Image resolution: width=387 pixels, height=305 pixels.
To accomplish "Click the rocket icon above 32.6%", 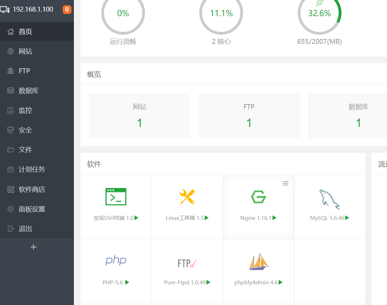I will tap(319, 2).
